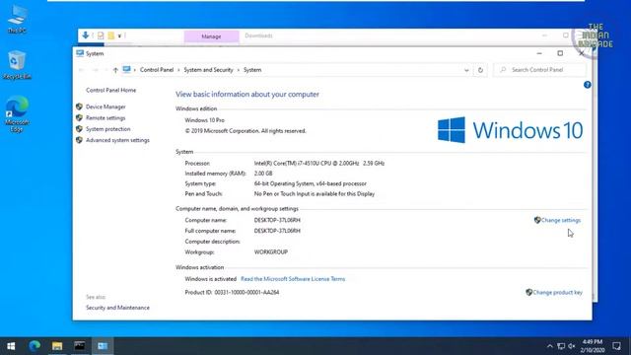Click the computer name DESKTOP value
The width and height of the screenshot is (631, 355).
pos(277,220)
